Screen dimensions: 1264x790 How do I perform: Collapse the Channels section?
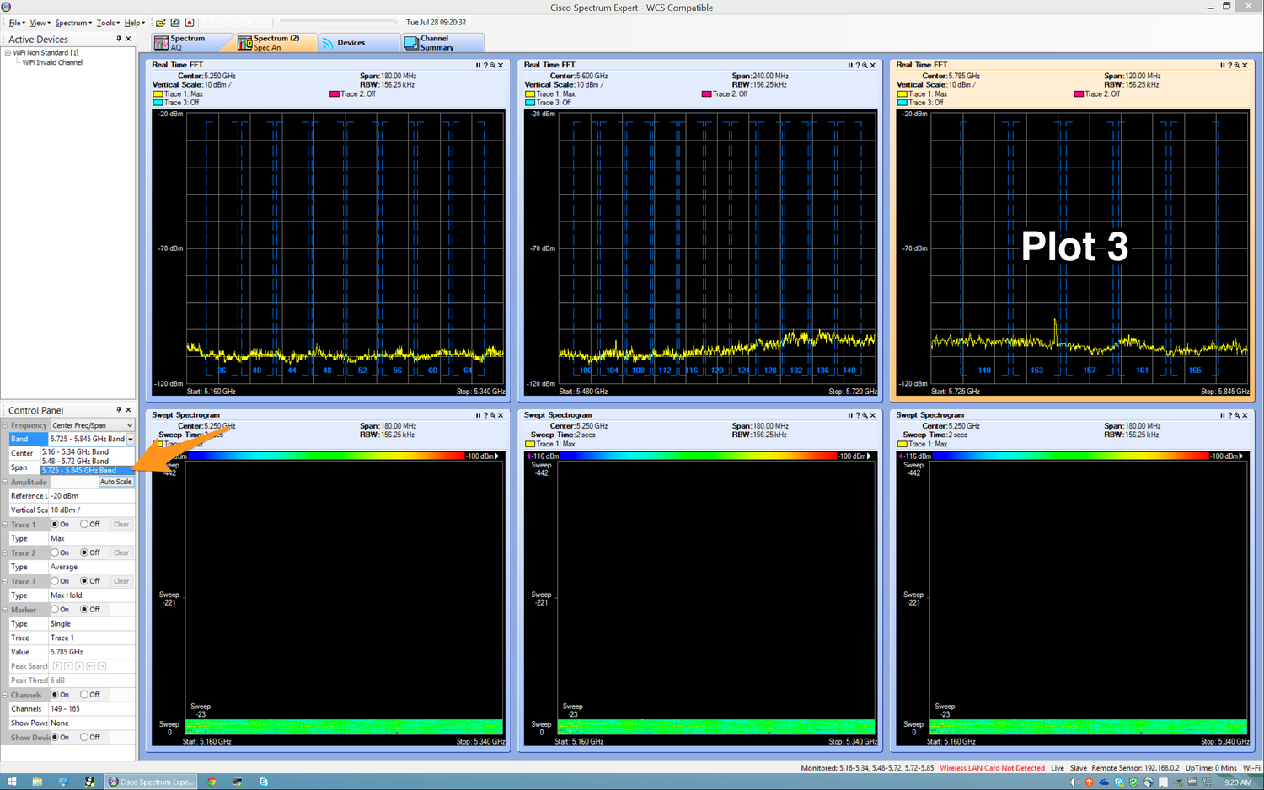[5, 695]
